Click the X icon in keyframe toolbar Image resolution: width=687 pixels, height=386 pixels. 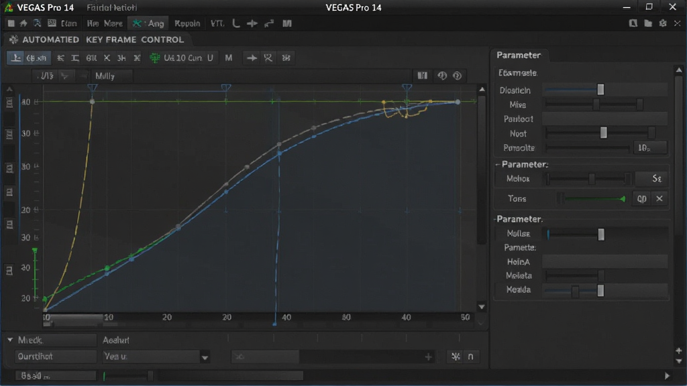[x=107, y=58]
